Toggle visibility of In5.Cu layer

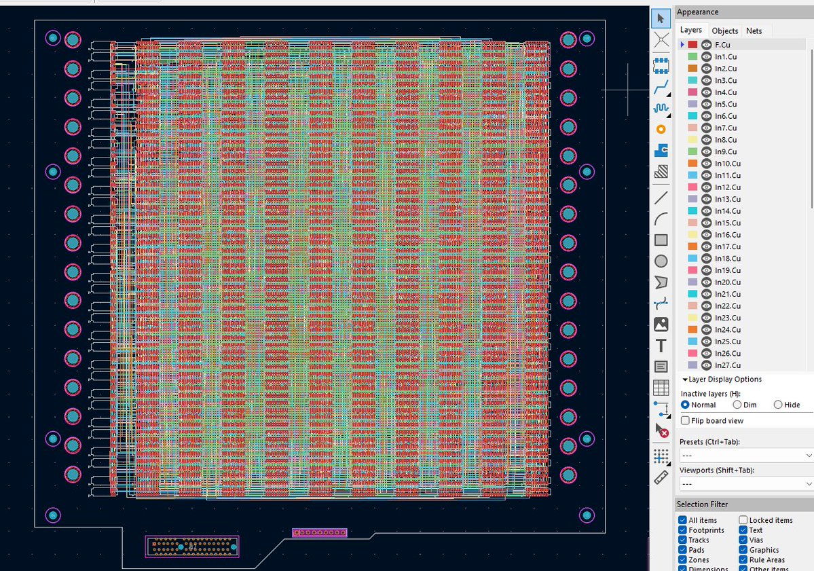pyautogui.click(x=706, y=104)
